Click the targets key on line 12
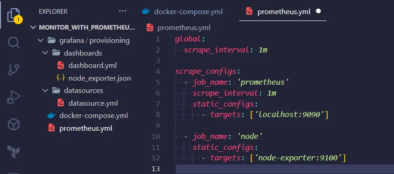The width and height of the screenshot is (394, 174). pyautogui.click(x=226, y=158)
